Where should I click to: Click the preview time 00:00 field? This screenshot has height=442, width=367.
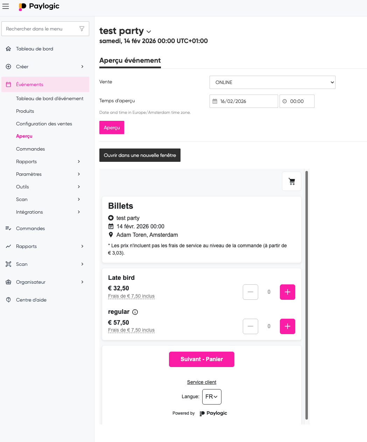[x=297, y=101]
